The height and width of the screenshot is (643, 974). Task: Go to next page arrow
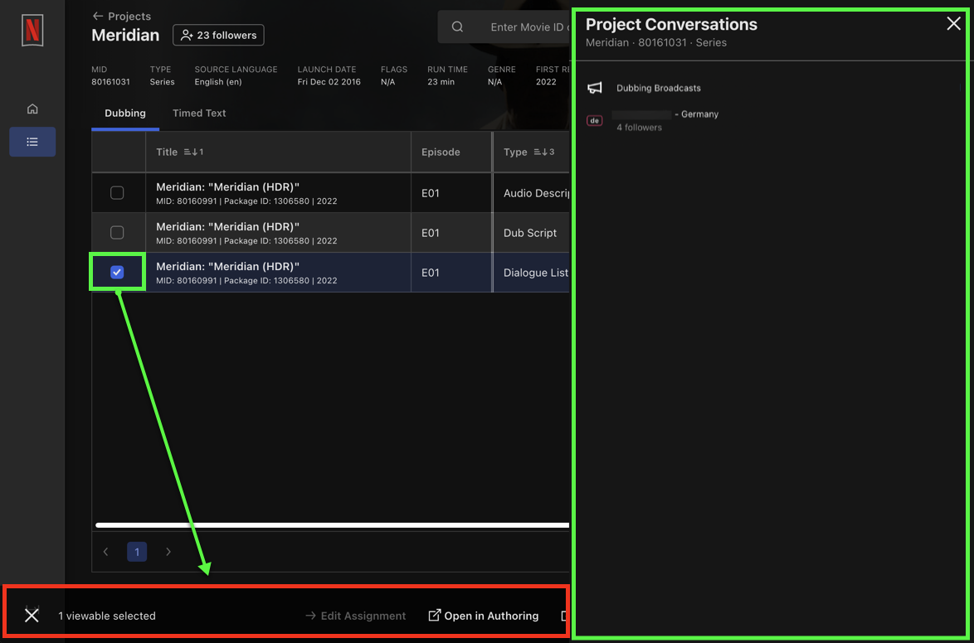168,552
